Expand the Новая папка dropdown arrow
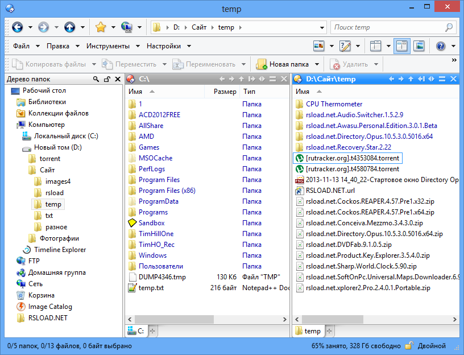 point(317,64)
